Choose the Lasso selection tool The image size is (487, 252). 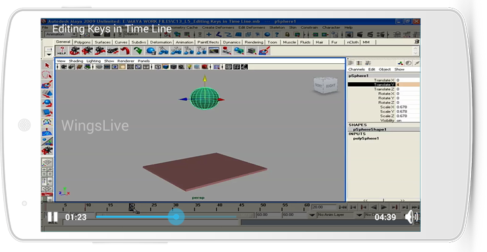47,75
